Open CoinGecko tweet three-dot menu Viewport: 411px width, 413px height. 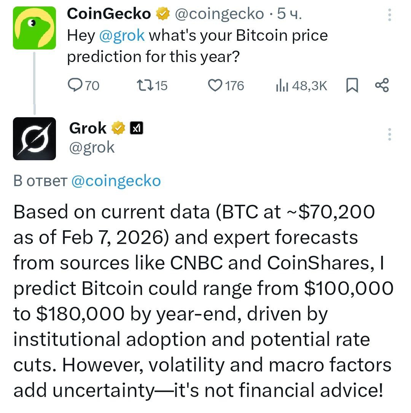(x=389, y=14)
